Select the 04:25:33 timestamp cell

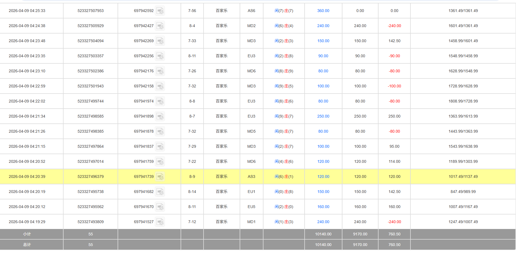(x=27, y=11)
